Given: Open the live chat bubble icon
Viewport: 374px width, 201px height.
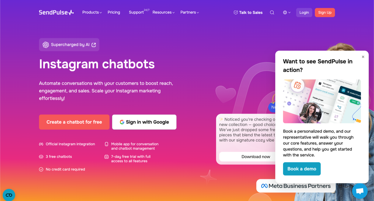Looking at the screenshot, I should (360, 191).
